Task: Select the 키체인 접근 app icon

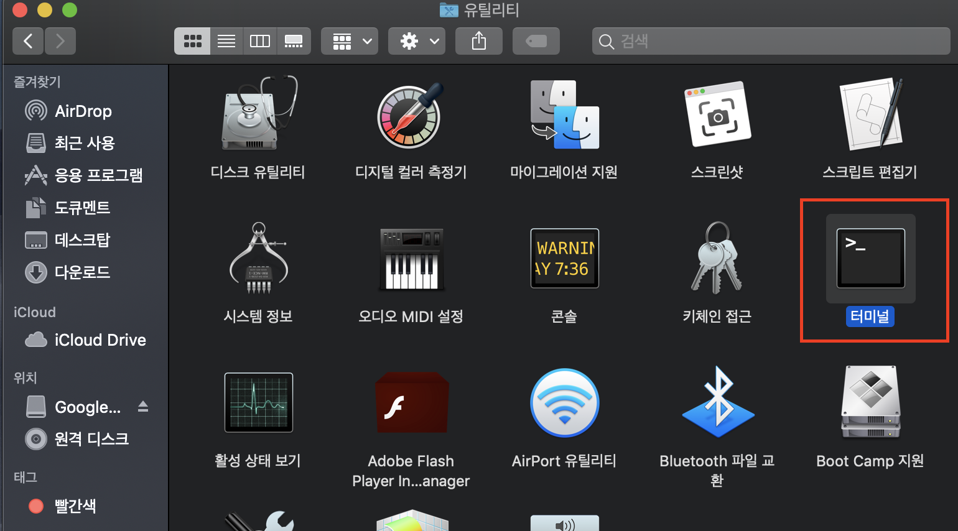Action: coord(717,257)
